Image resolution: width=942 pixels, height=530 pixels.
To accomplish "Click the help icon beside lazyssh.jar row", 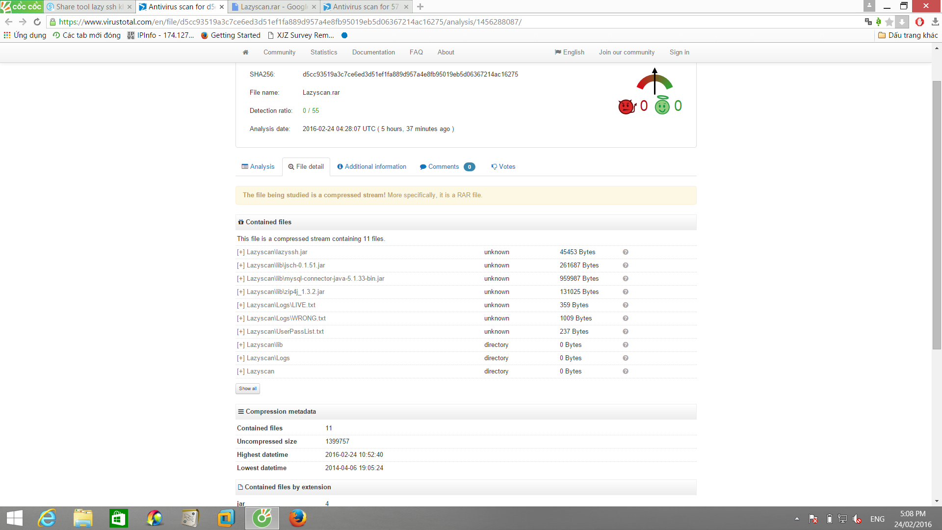I will pos(626,252).
